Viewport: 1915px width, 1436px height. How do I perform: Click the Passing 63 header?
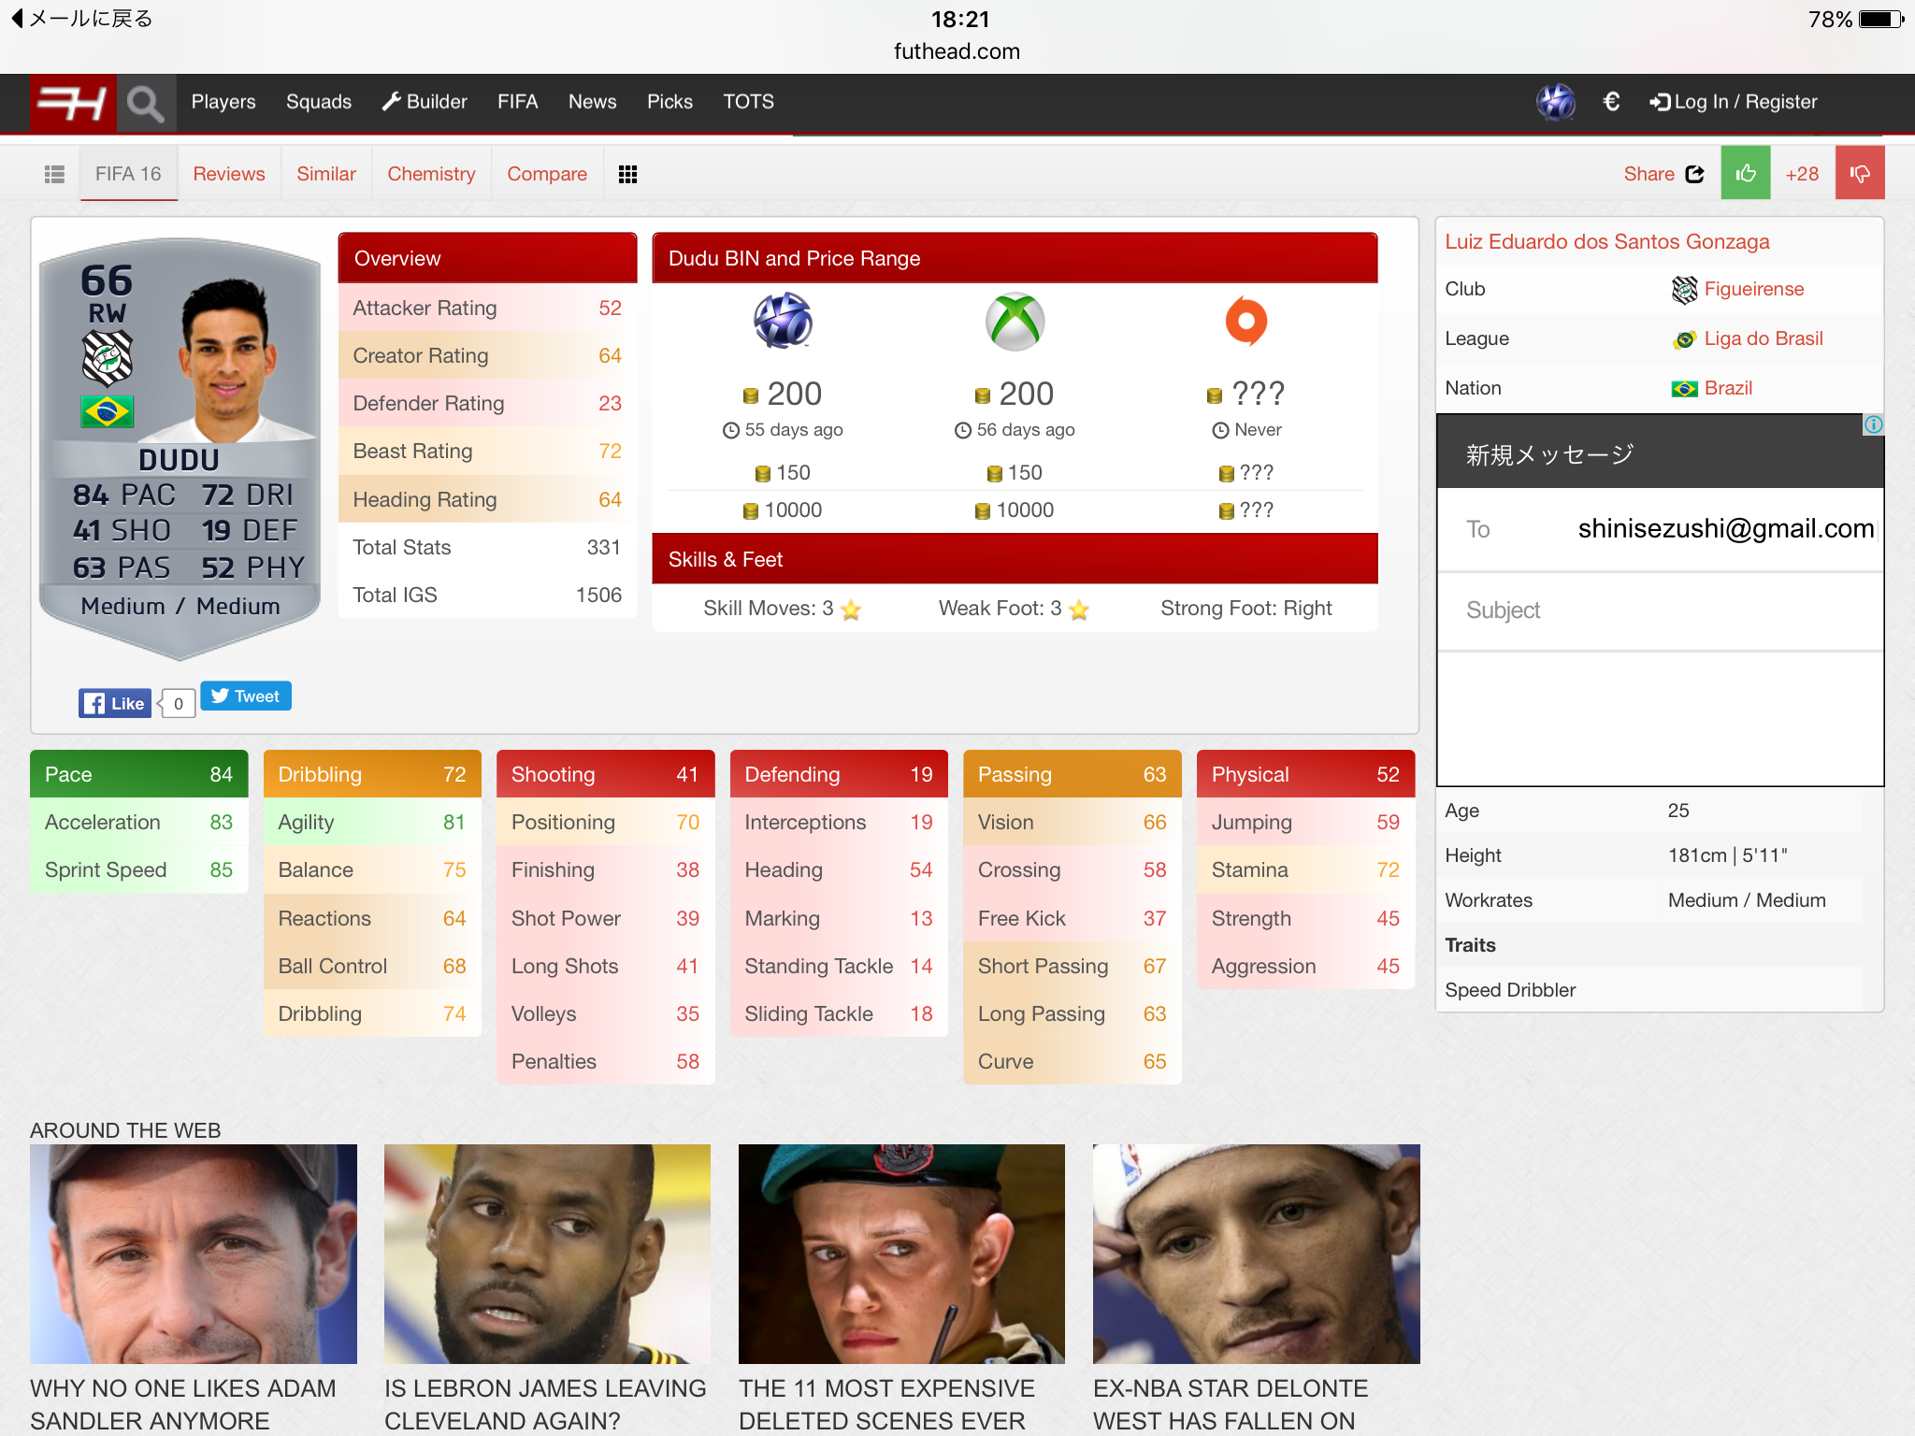coord(1073,774)
